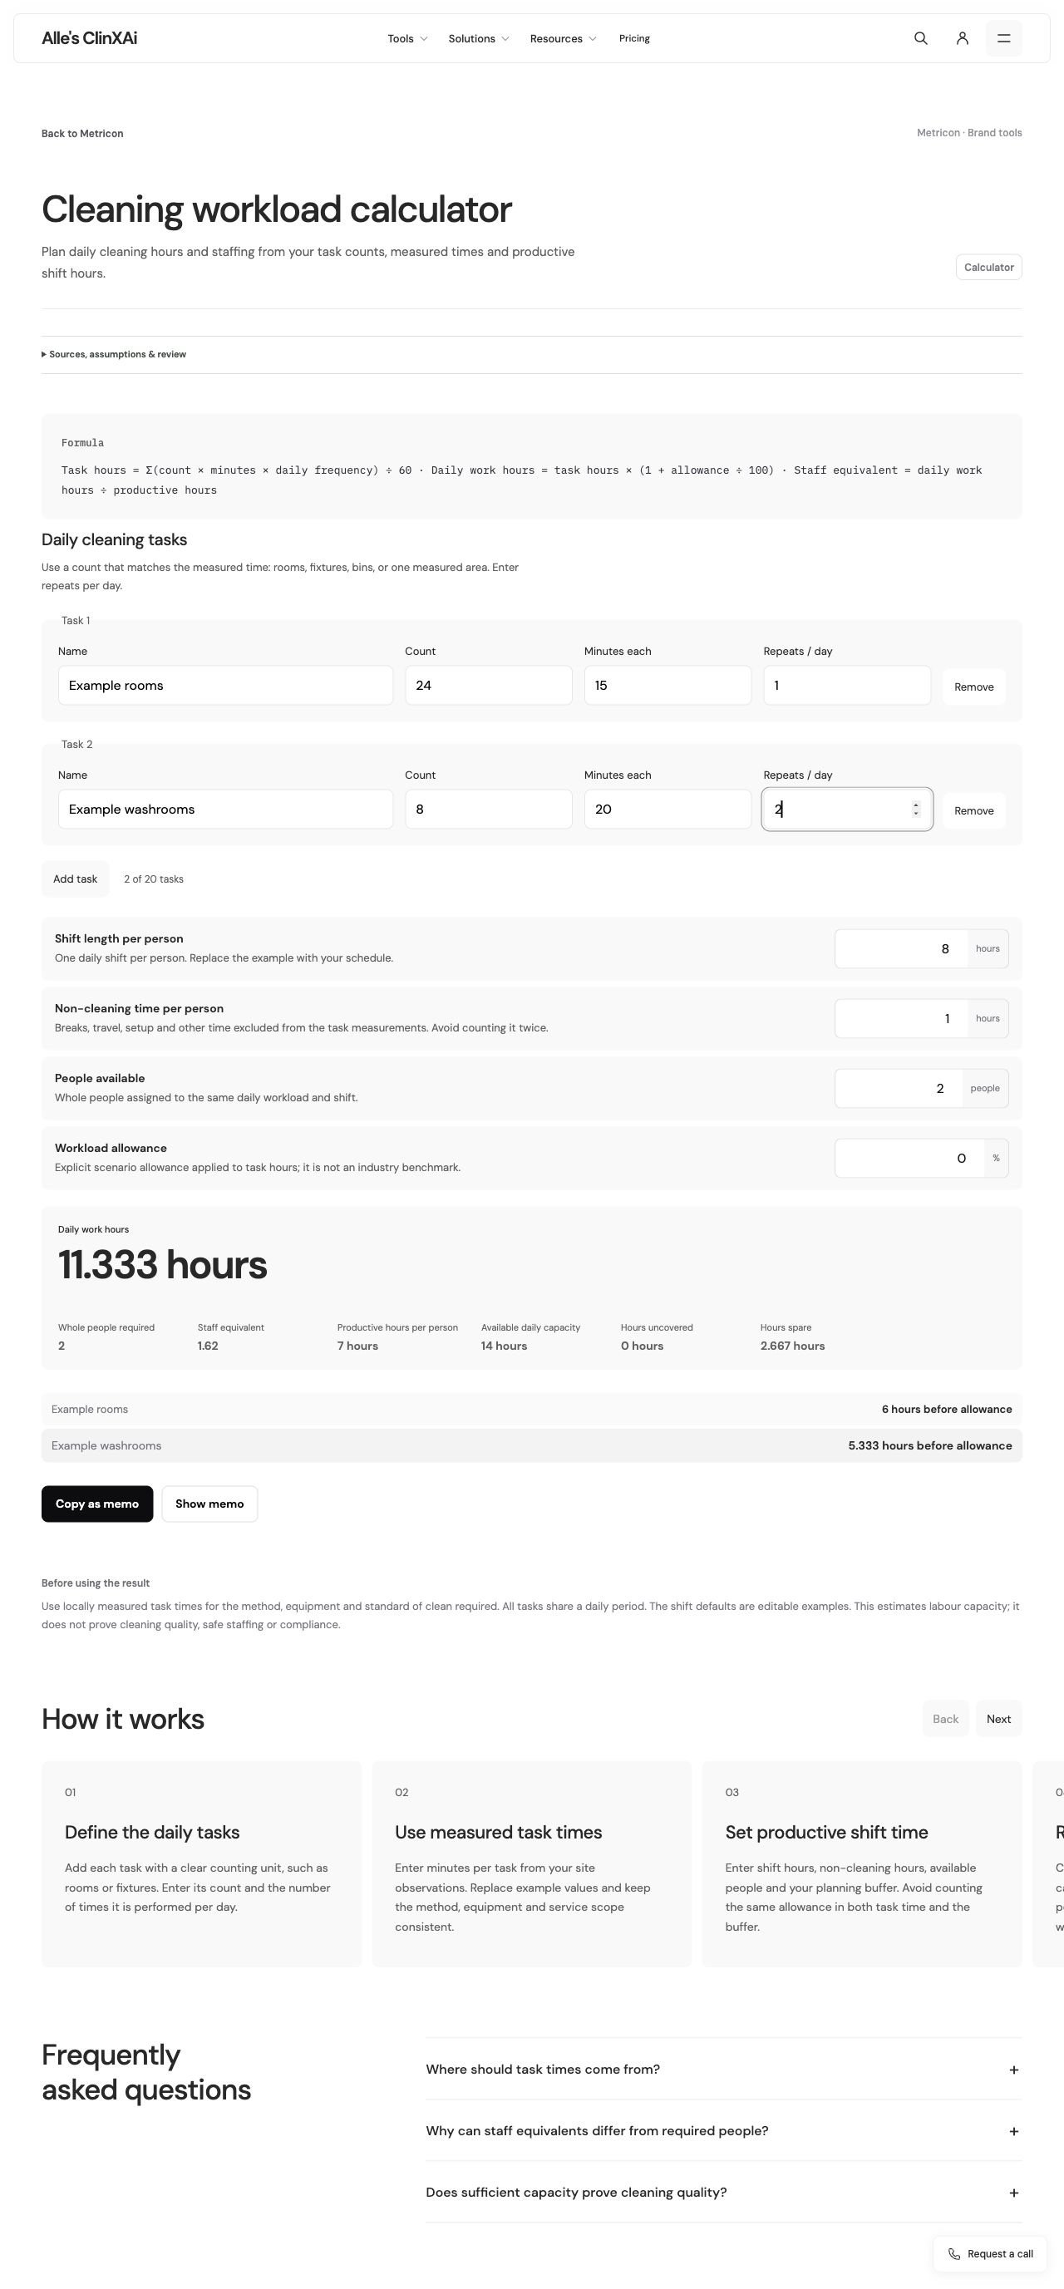
Task: Open the hamburger menu icon
Action: pos(1003,38)
